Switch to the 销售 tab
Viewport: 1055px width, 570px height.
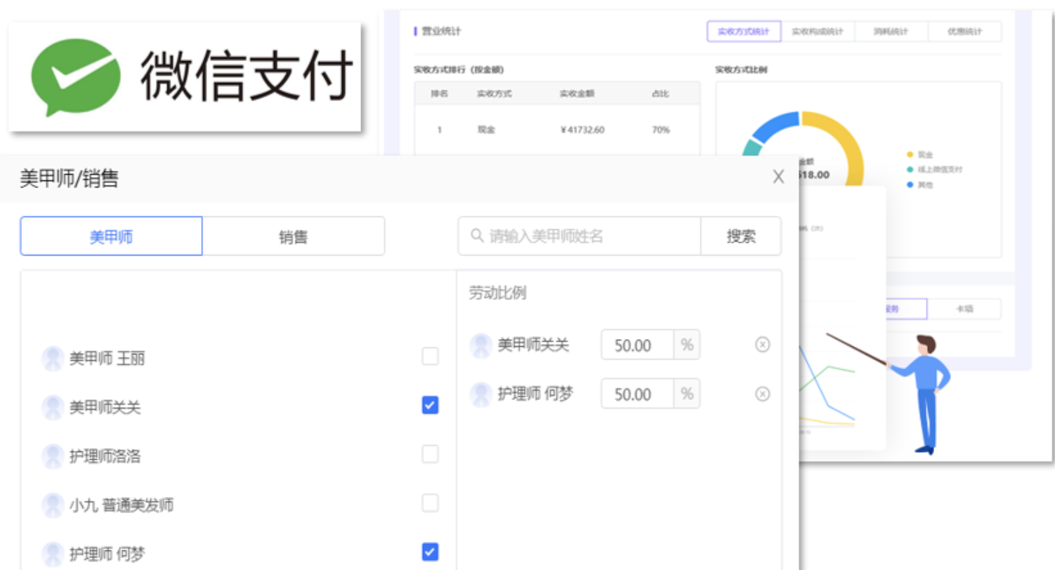293,237
